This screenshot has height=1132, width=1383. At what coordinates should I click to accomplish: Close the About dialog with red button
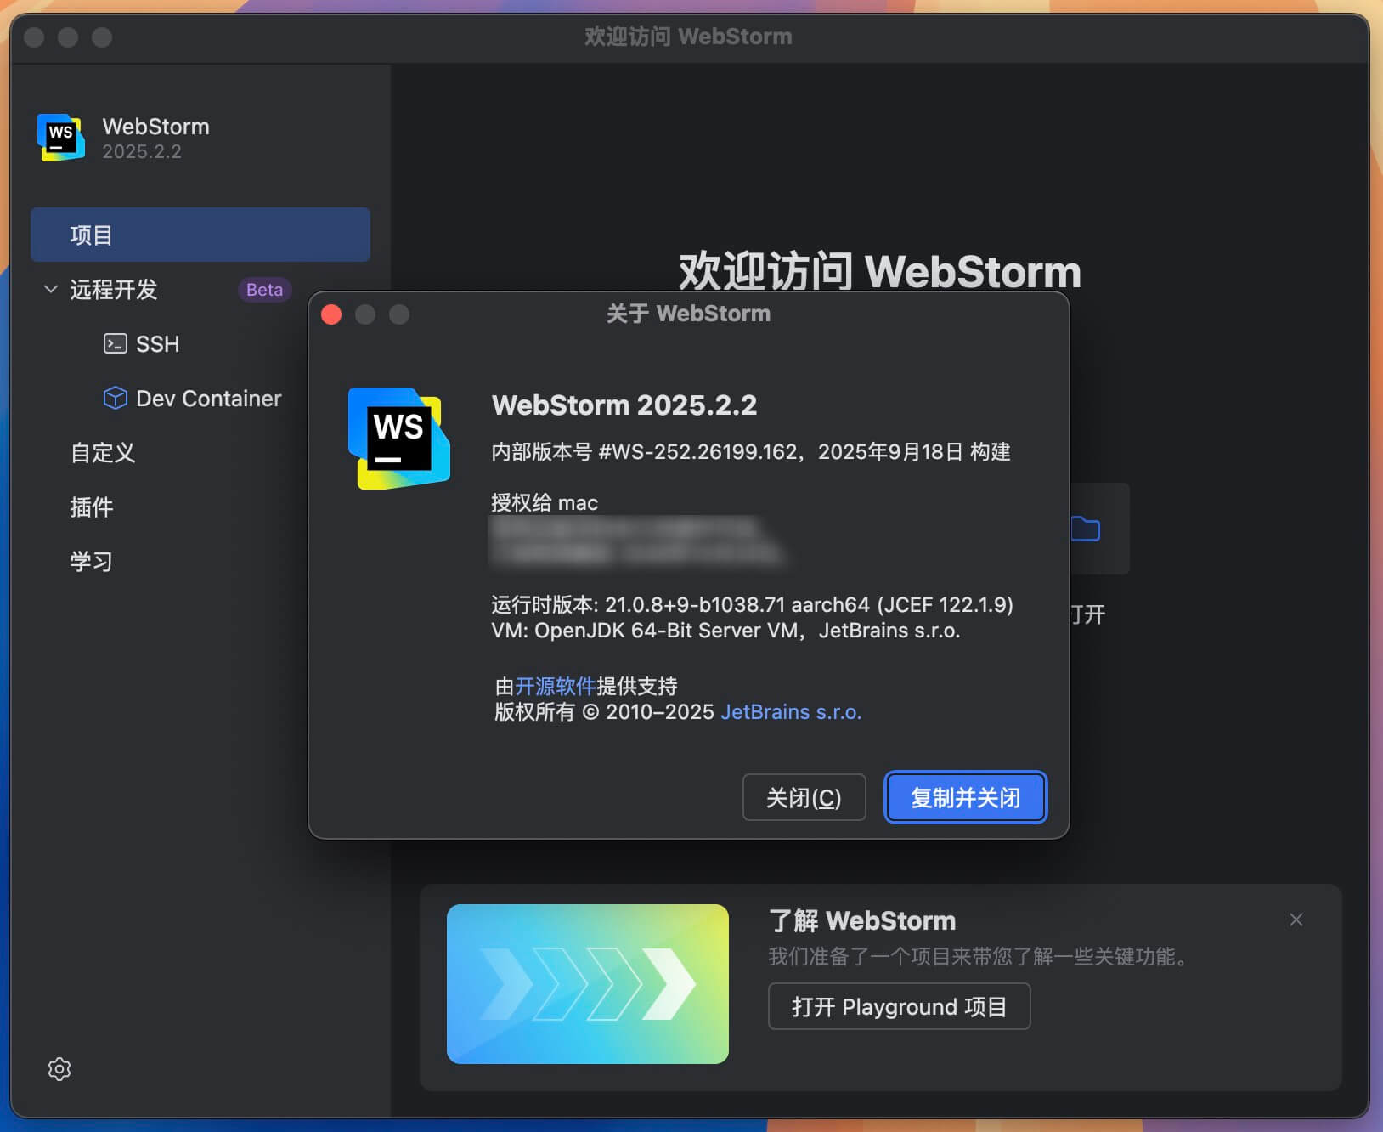coord(331,314)
